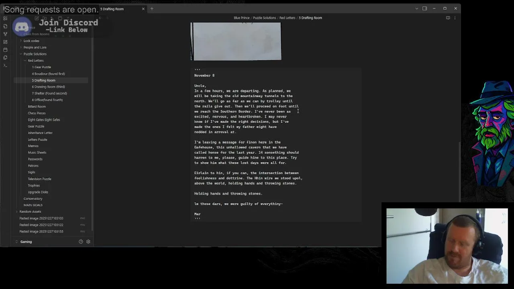514x289 pixels.
Task: Open Pasted image 20251227103155 file
Action: [41, 231]
